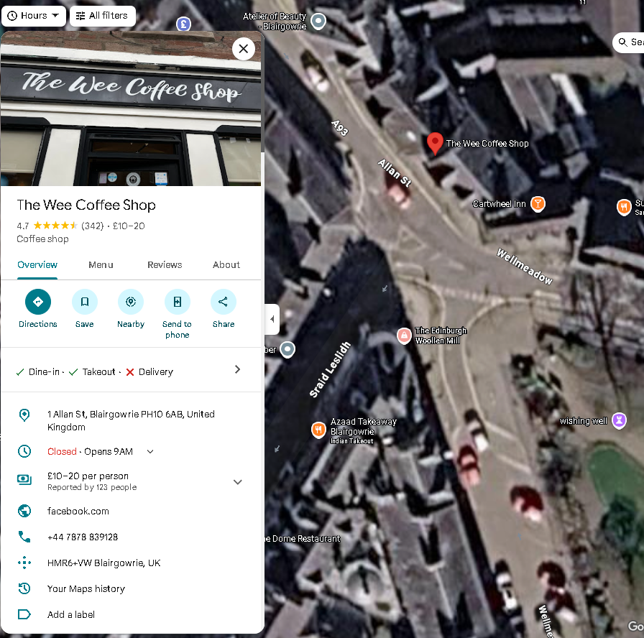Click the label tag icon
Screen dimensions: 644x638
coord(24,614)
